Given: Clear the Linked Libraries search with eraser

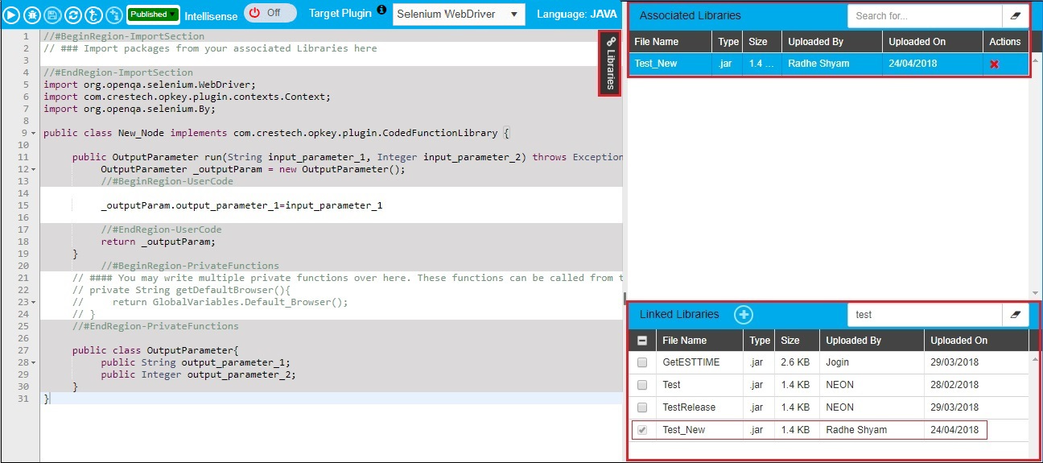Looking at the screenshot, I should [x=1015, y=315].
